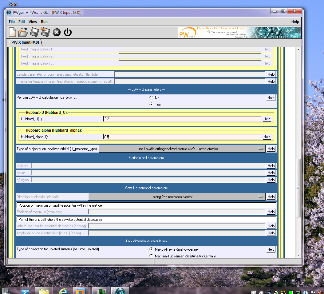Switch to the PW.X Input (#.0) tab
324x294 pixels.
[x=25, y=42]
